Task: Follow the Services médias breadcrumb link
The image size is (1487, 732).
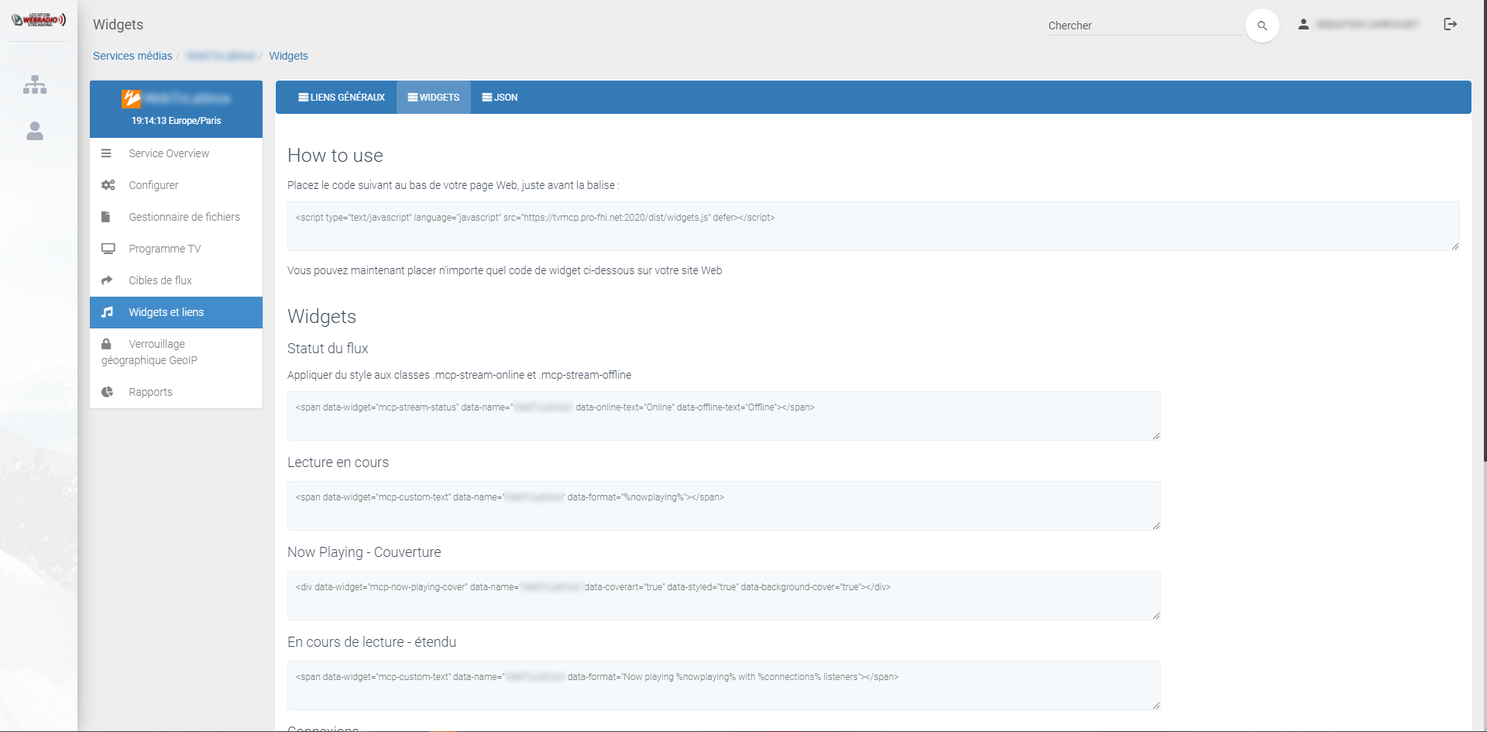Action: [132, 56]
